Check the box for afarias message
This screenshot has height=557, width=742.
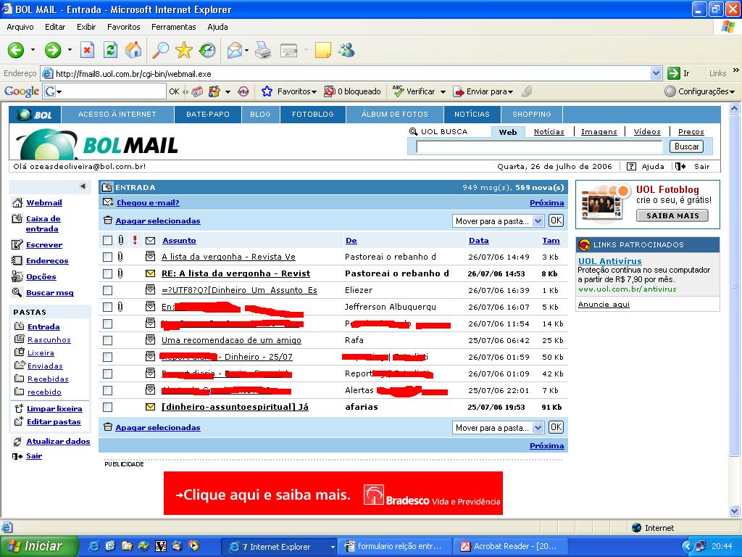107,407
